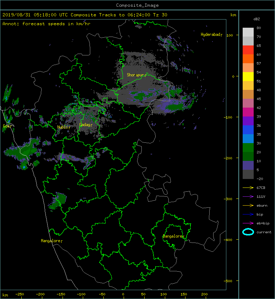275x299 pixels.
Task: Click the 67CB legend label
Action: [x=261, y=188]
